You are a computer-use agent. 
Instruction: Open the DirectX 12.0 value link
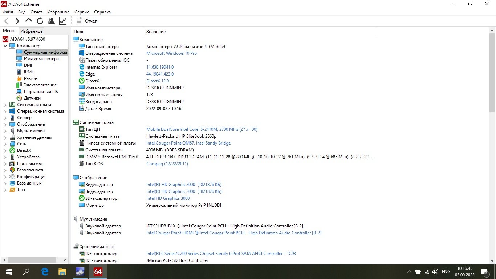[x=158, y=81]
